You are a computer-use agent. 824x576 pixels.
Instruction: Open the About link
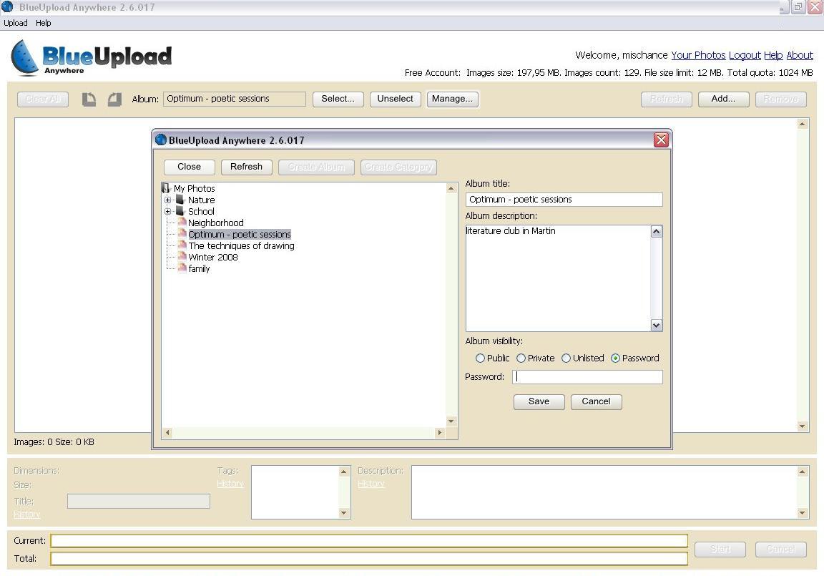click(x=799, y=55)
